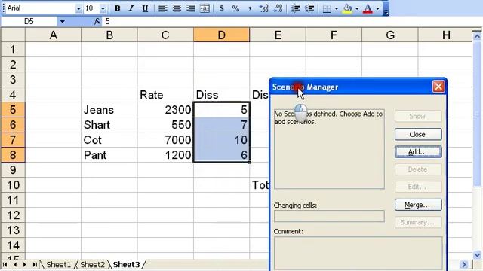This screenshot has height=271, width=483.
Task: Select the Rate header cell
Action: (165, 95)
